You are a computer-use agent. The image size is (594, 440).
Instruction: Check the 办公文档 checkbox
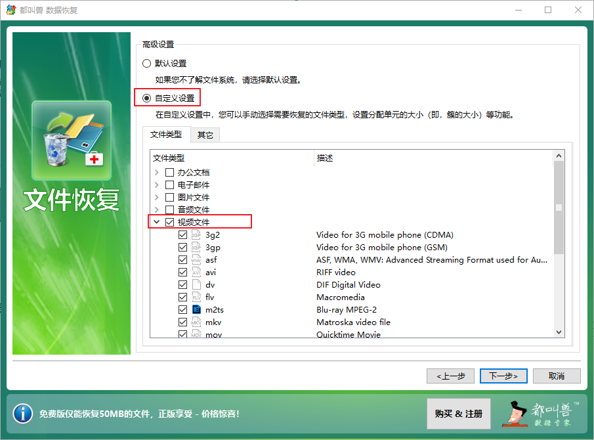coord(170,173)
